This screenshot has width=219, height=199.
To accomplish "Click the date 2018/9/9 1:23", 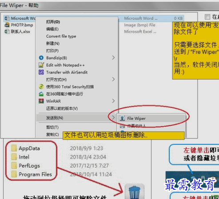I will tap(87, 148).
